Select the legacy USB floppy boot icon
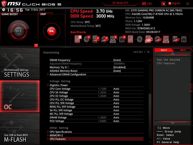Viewport: 193px width, 145px height. 175,39
